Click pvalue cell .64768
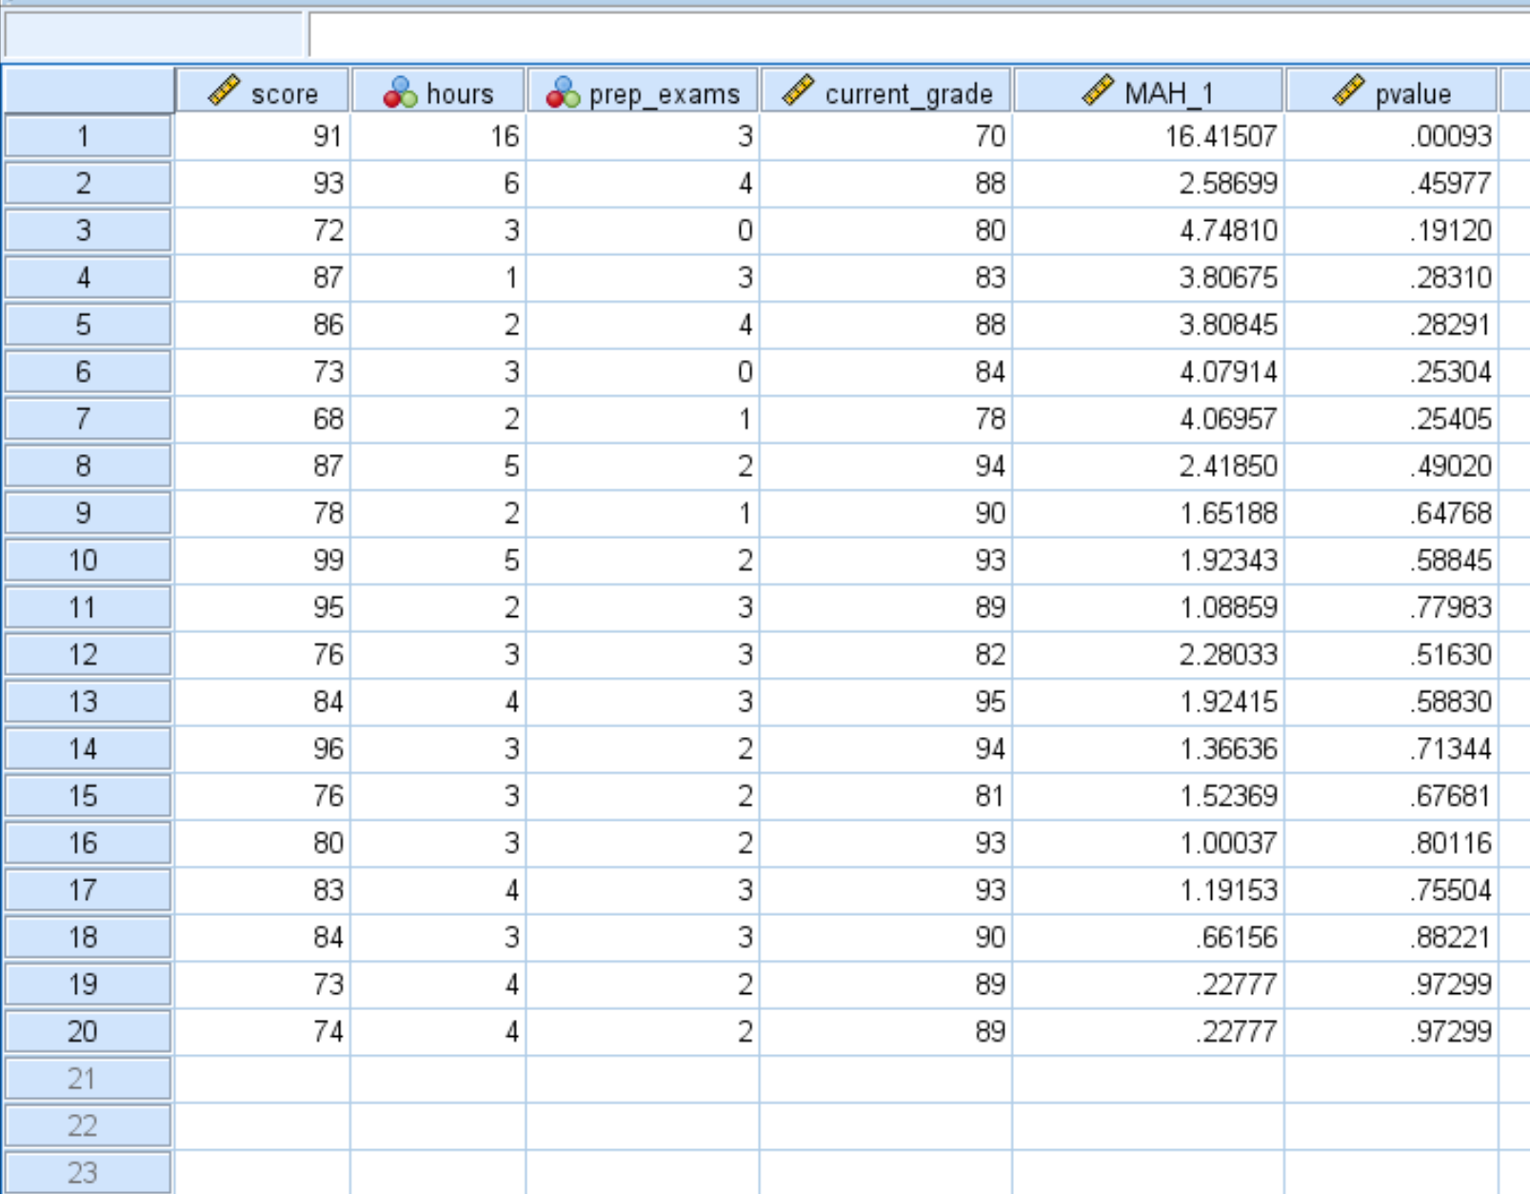Screen dimensions: 1530x1194 point(1391,513)
